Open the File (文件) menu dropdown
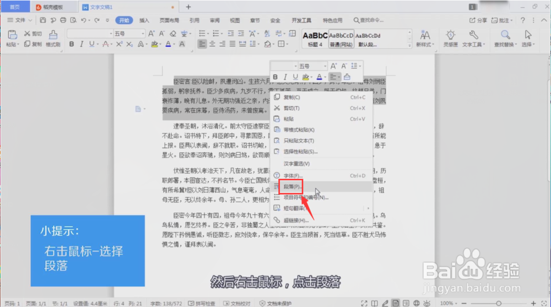 (20, 20)
